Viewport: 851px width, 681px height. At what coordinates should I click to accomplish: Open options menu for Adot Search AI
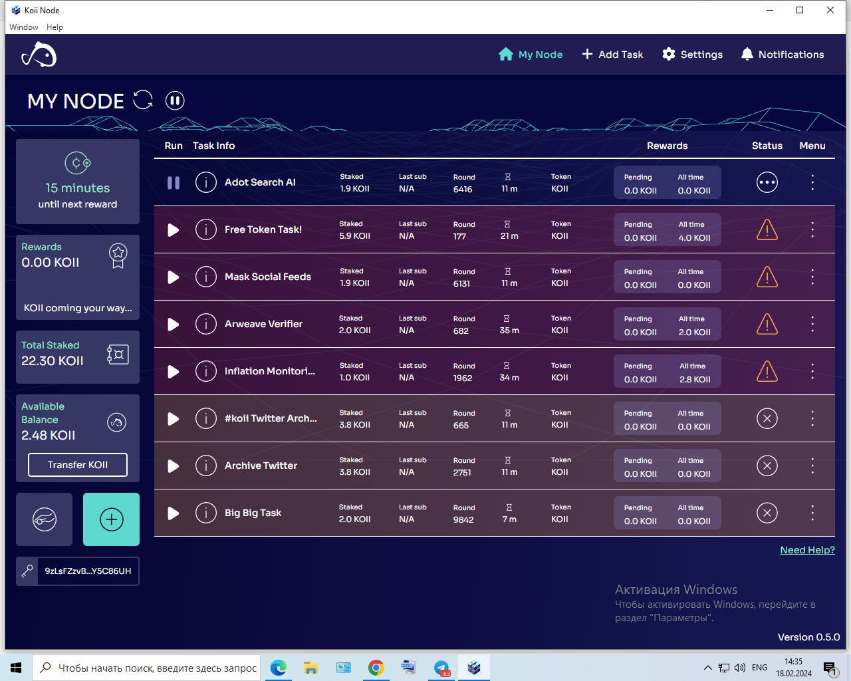click(812, 182)
